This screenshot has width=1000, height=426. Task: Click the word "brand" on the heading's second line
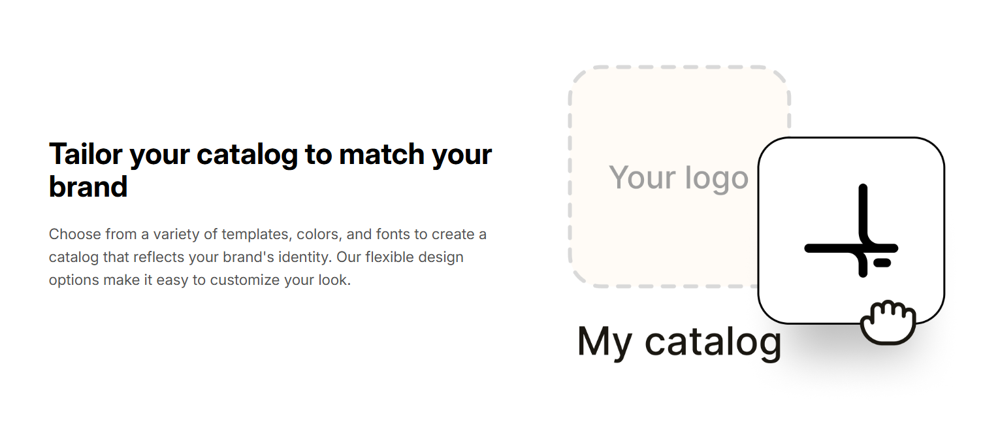click(88, 187)
